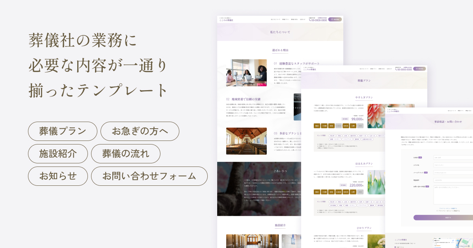Click the ほほえみプラン heading
Screen dimensions: 473x248
click(x=364, y=163)
